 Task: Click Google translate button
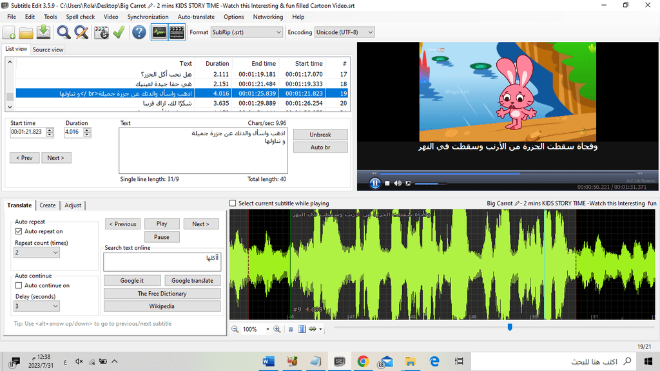[192, 281]
